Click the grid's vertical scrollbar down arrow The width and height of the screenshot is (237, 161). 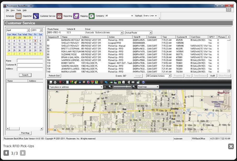[229, 71]
